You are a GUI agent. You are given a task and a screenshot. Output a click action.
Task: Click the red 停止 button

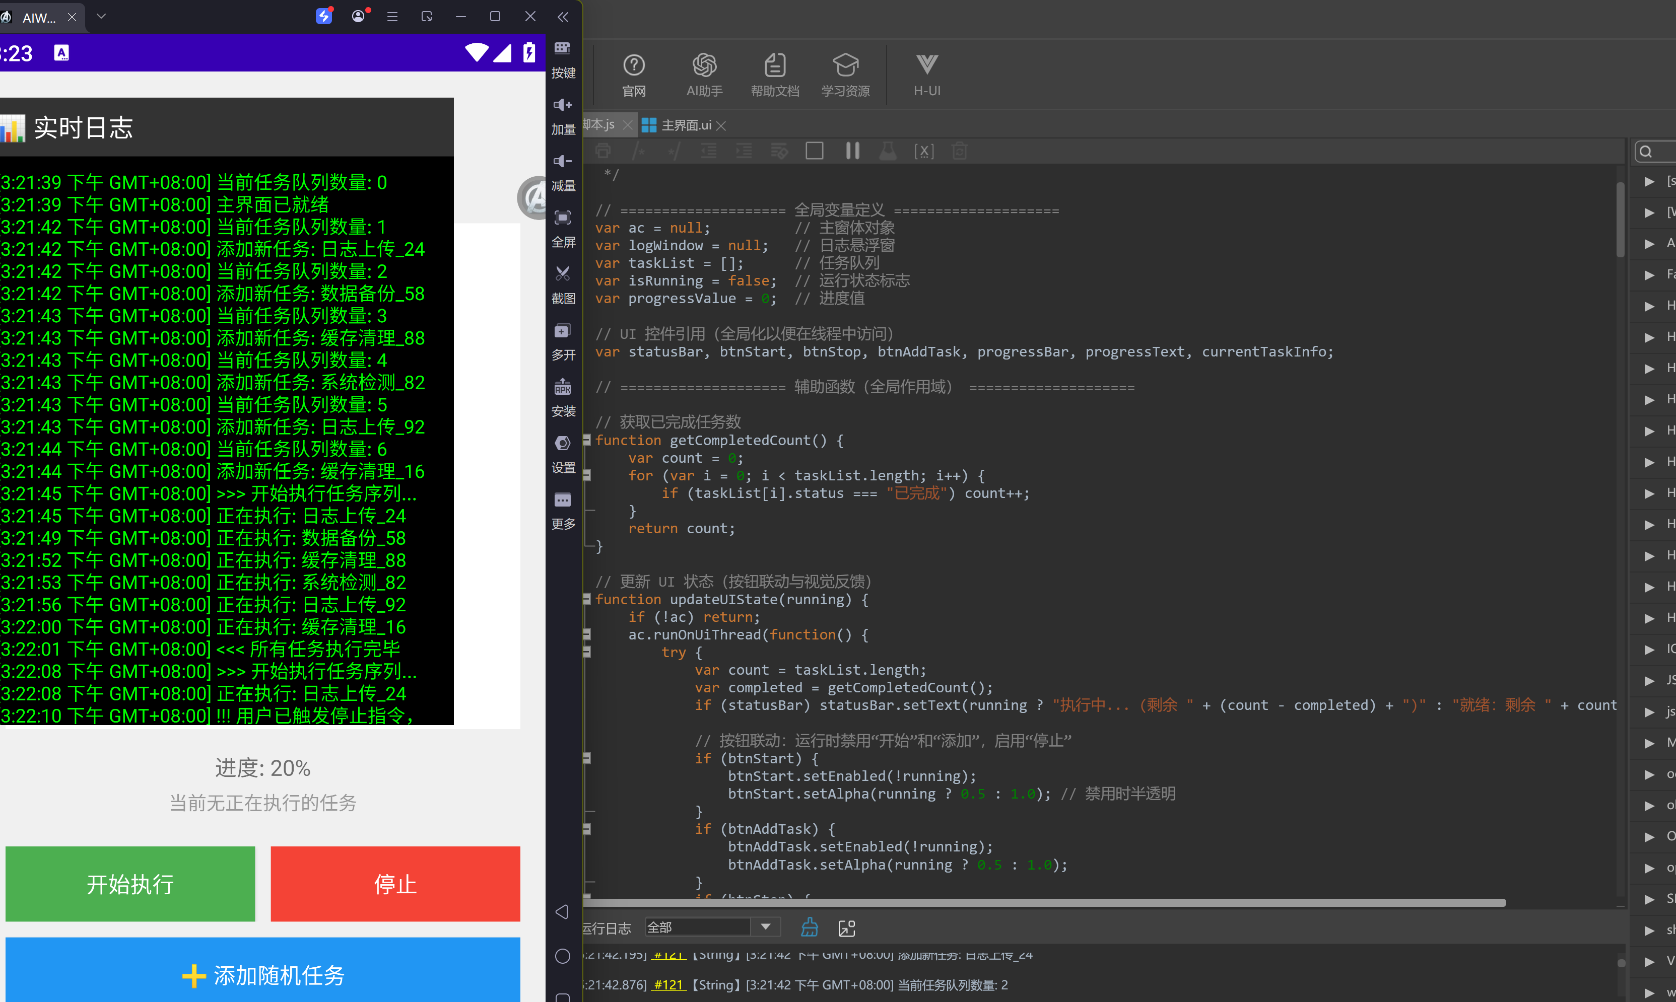point(395,884)
